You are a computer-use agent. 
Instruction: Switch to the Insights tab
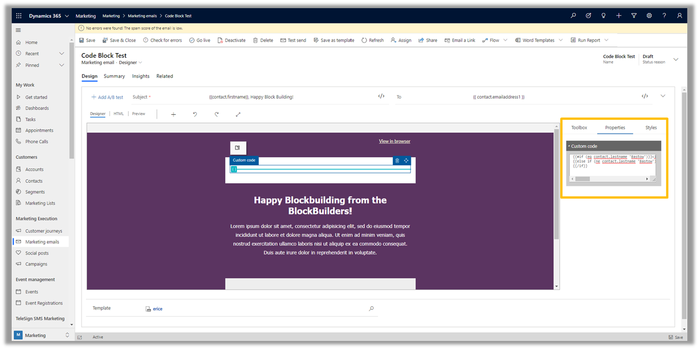[141, 76]
